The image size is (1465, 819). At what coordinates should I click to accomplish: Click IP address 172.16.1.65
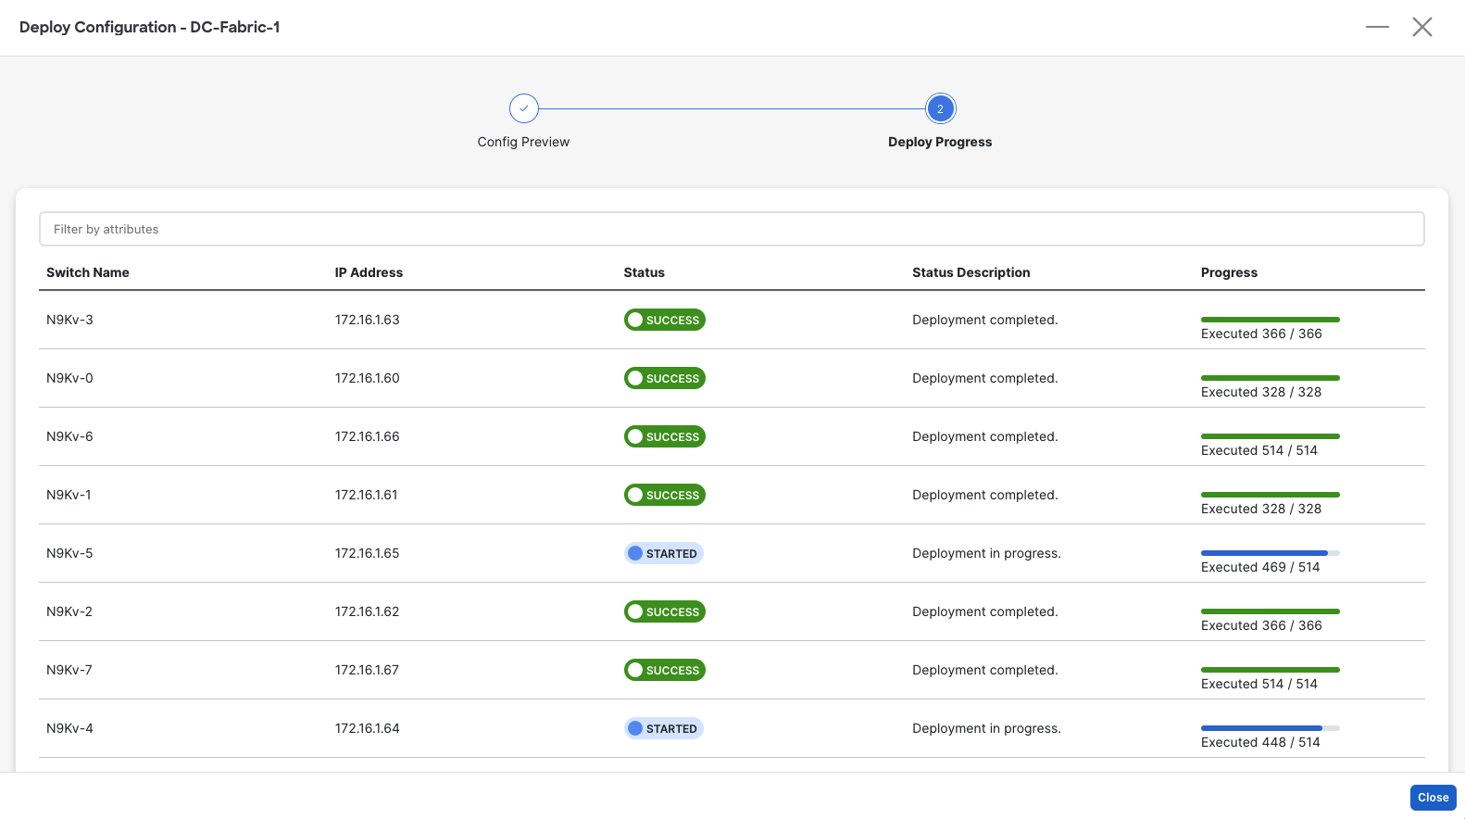[x=368, y=553]
